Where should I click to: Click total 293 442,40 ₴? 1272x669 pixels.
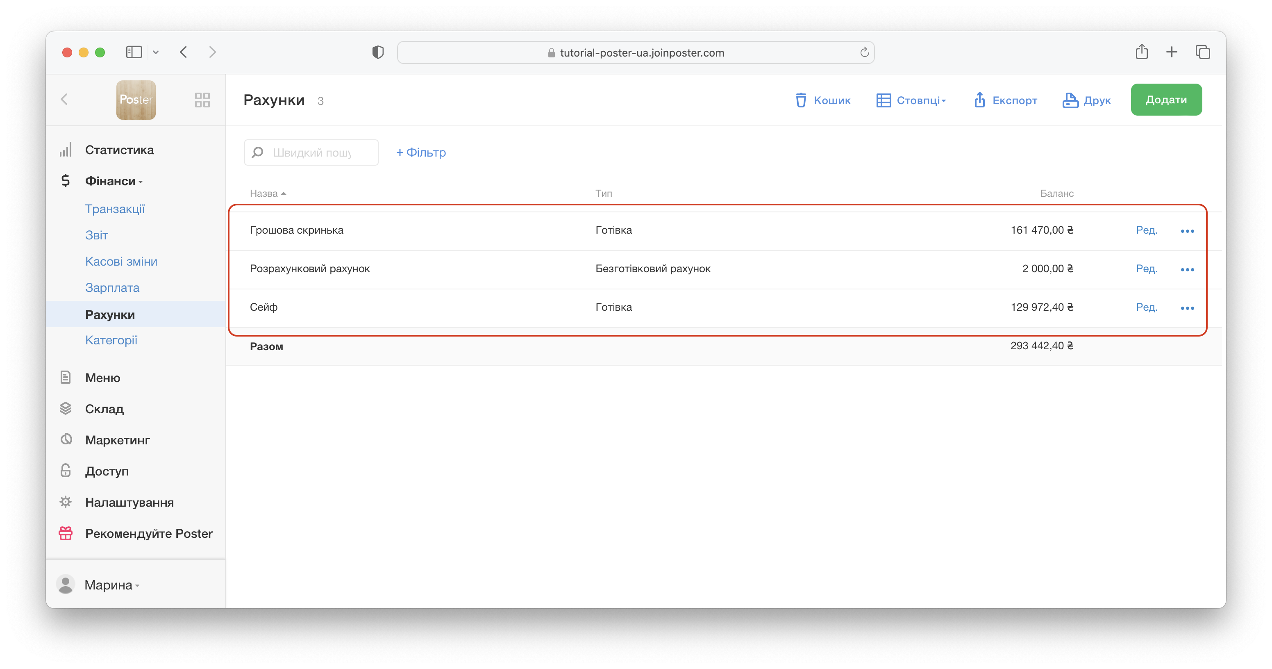(x=1041, y=346)
